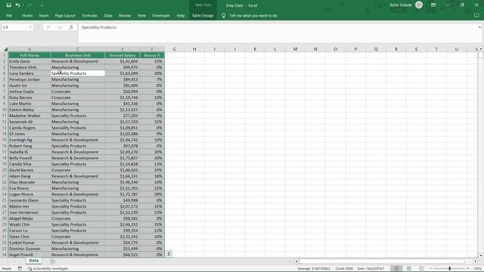Save the workbook from the Quick Access Toolbar

8,5
